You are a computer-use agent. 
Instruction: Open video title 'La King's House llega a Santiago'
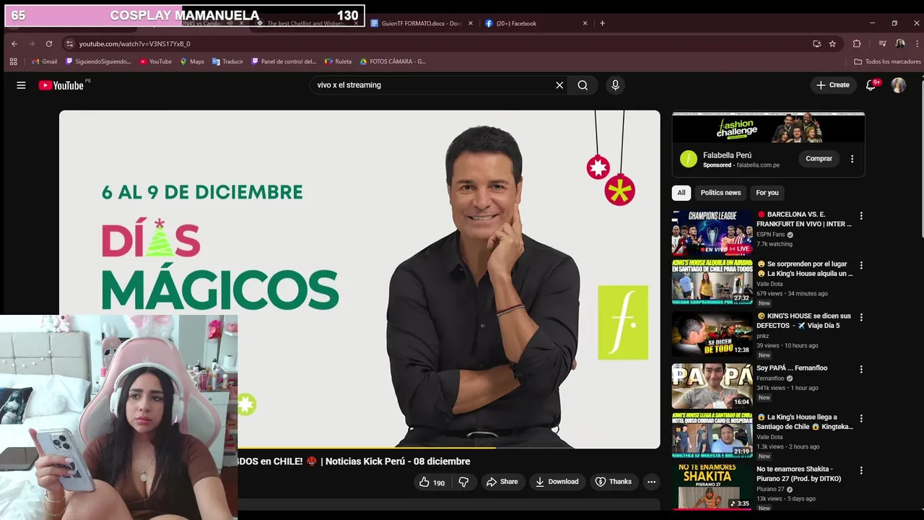804,422
